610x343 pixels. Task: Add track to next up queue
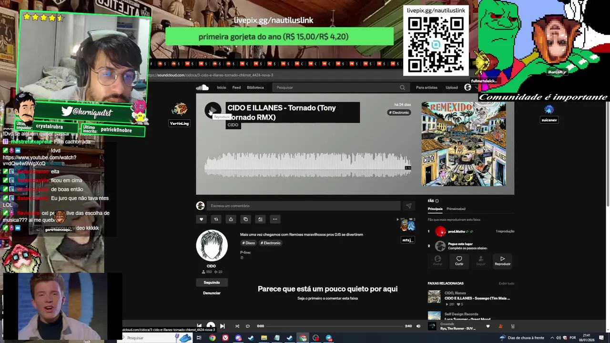pos(260,219)
